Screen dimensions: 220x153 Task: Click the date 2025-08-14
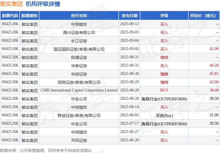(x=130, y=107)
